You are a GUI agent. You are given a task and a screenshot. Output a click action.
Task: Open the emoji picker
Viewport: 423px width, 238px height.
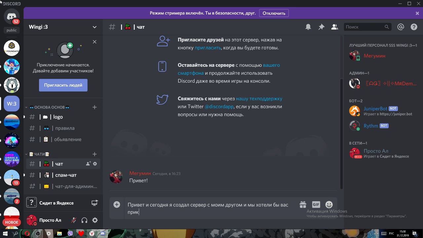[329, 205]
